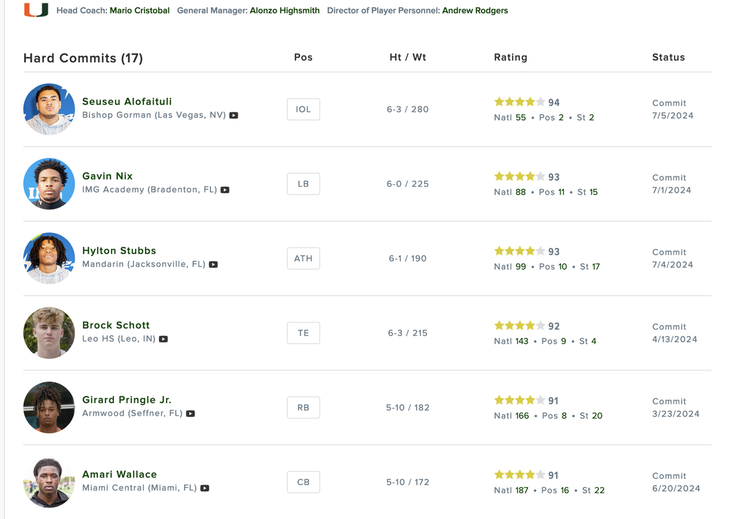Open Brock Schott's highlight video icon

163,339
